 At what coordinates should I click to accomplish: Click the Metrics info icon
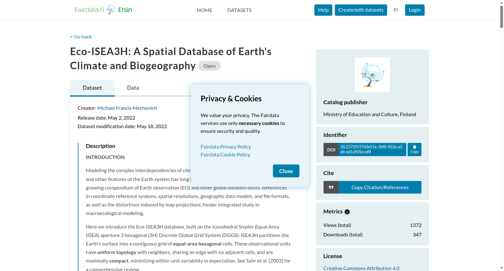tap(347, 212)
